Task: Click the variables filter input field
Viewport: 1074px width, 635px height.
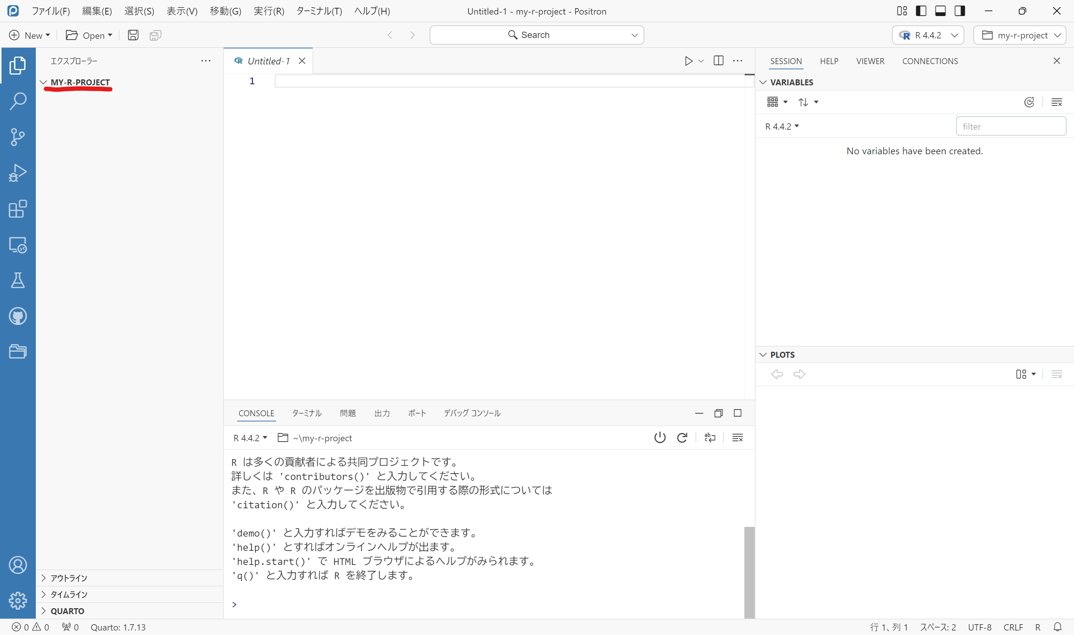Action: [x=1010, y=126]
